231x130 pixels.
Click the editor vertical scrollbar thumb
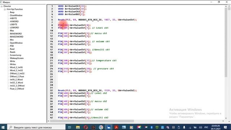[x=226, y=42]
